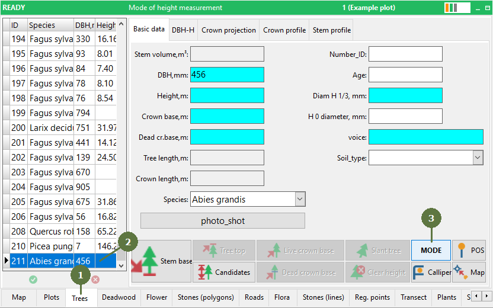Click the Crown length,m field
This screenshot has width=493, height=308.
coord(227,178)
